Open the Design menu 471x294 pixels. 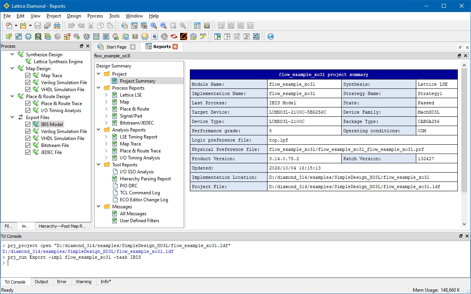pyautogui.click(x=74, y=16)
